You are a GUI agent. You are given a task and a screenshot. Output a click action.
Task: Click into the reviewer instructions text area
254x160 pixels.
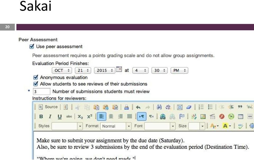coord(144,145)
